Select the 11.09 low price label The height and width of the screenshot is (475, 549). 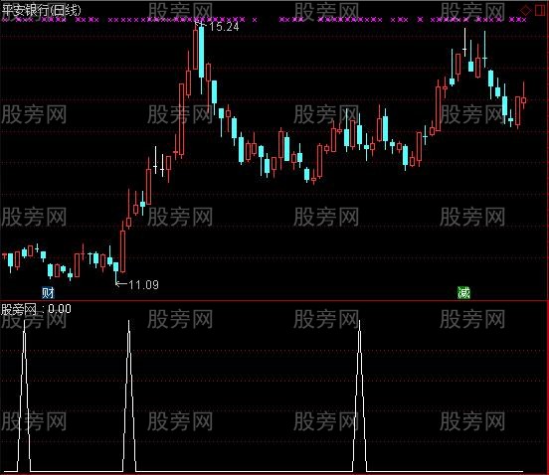(x=143, y=285)
